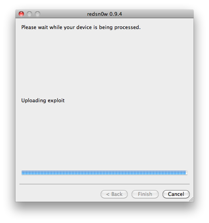Viewport: 209px width, 223px height.
Task: Click the Please wait instruction message
Action: click(x=81, y=27)
